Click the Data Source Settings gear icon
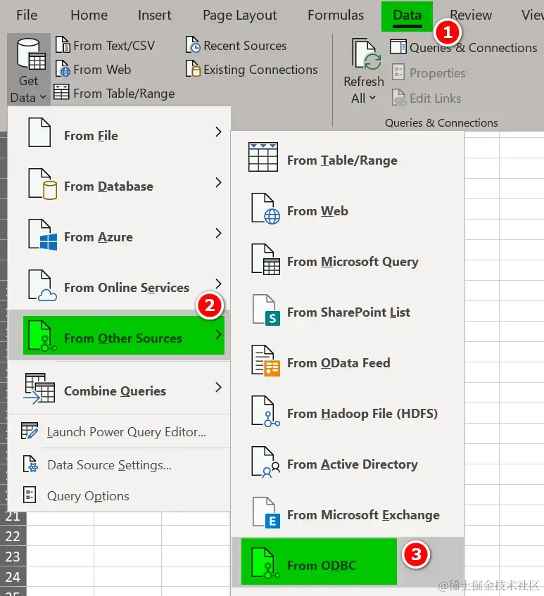This screenshot has height=596, width=544. 30,464
